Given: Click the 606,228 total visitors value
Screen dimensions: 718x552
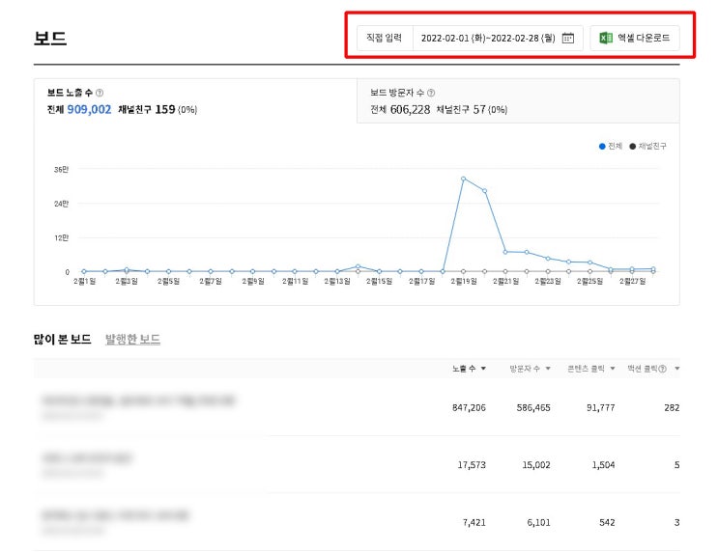Looking at the screenshot, I should [x=411, y=110].
